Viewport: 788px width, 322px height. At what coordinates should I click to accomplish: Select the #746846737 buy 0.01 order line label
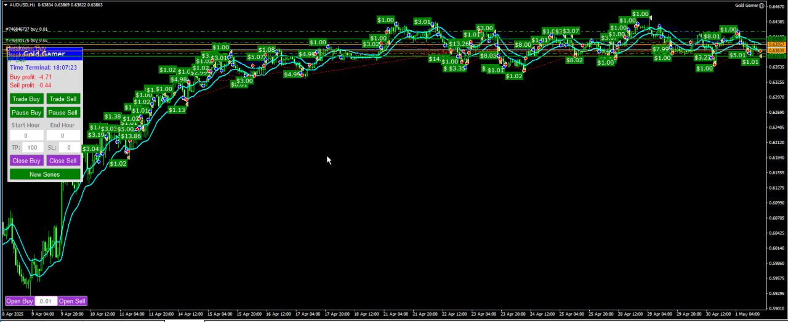coord(26,29)
